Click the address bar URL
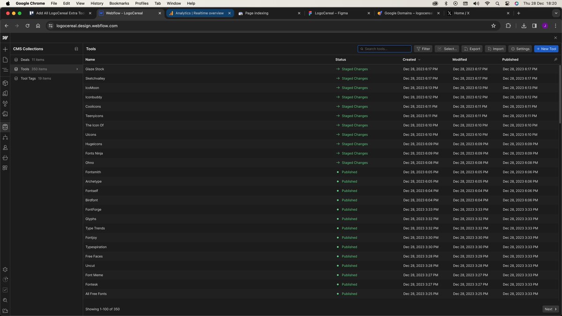This screenshot has height=316, width=562. click(87, 26)
